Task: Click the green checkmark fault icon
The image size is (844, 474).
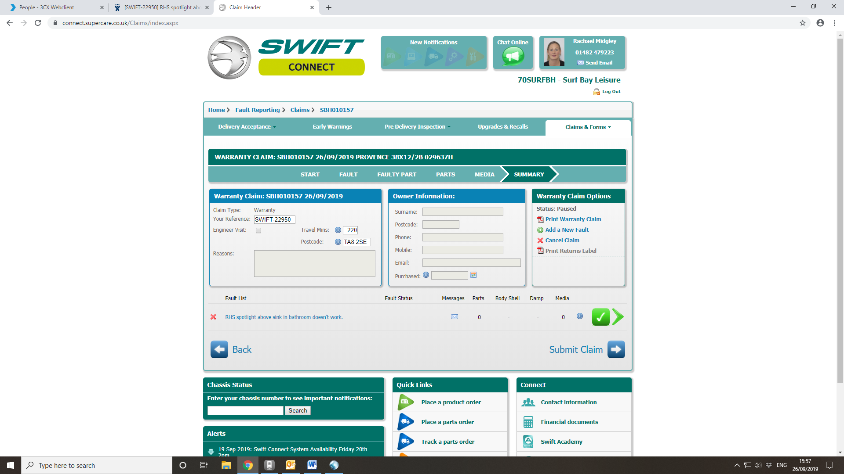Action: (x=600, y=317)
